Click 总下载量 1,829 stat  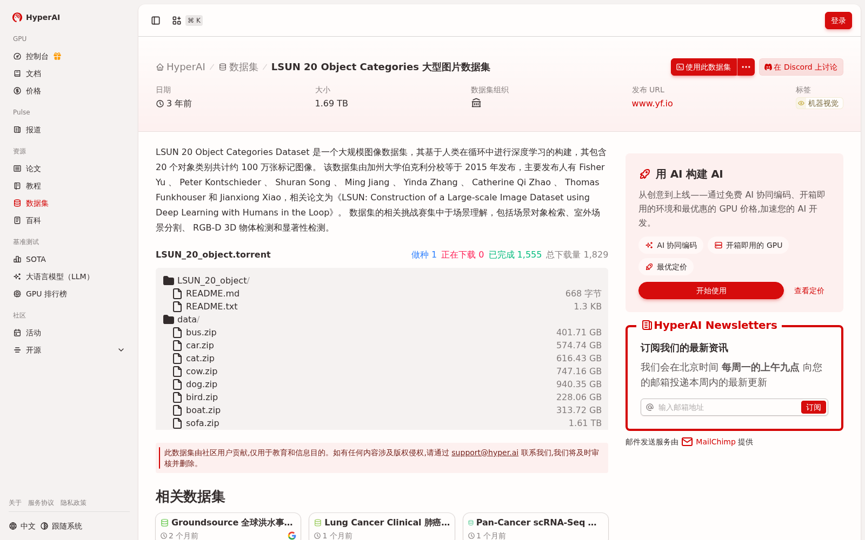point(577,254)
